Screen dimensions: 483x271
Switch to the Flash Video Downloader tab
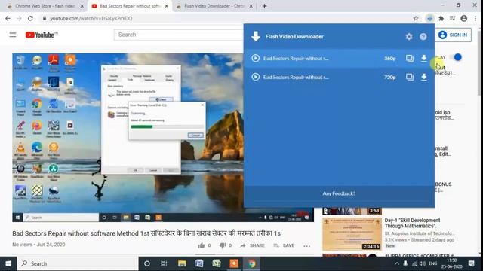[214, 6]
